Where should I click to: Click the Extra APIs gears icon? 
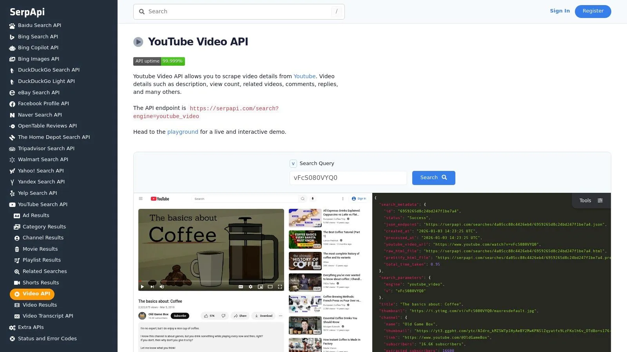pos(12,328)
